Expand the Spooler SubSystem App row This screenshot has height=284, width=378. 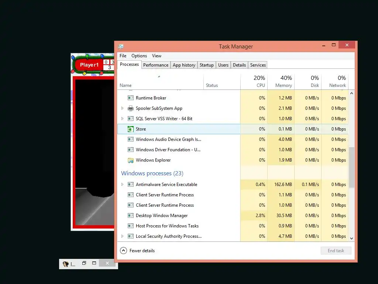[x=122, y=108]
